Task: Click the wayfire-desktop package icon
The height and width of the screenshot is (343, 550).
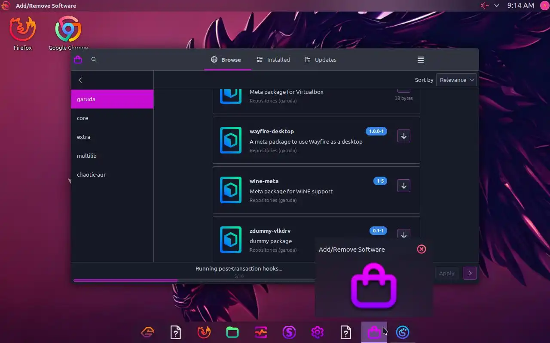Action: (x=231, y=140)
